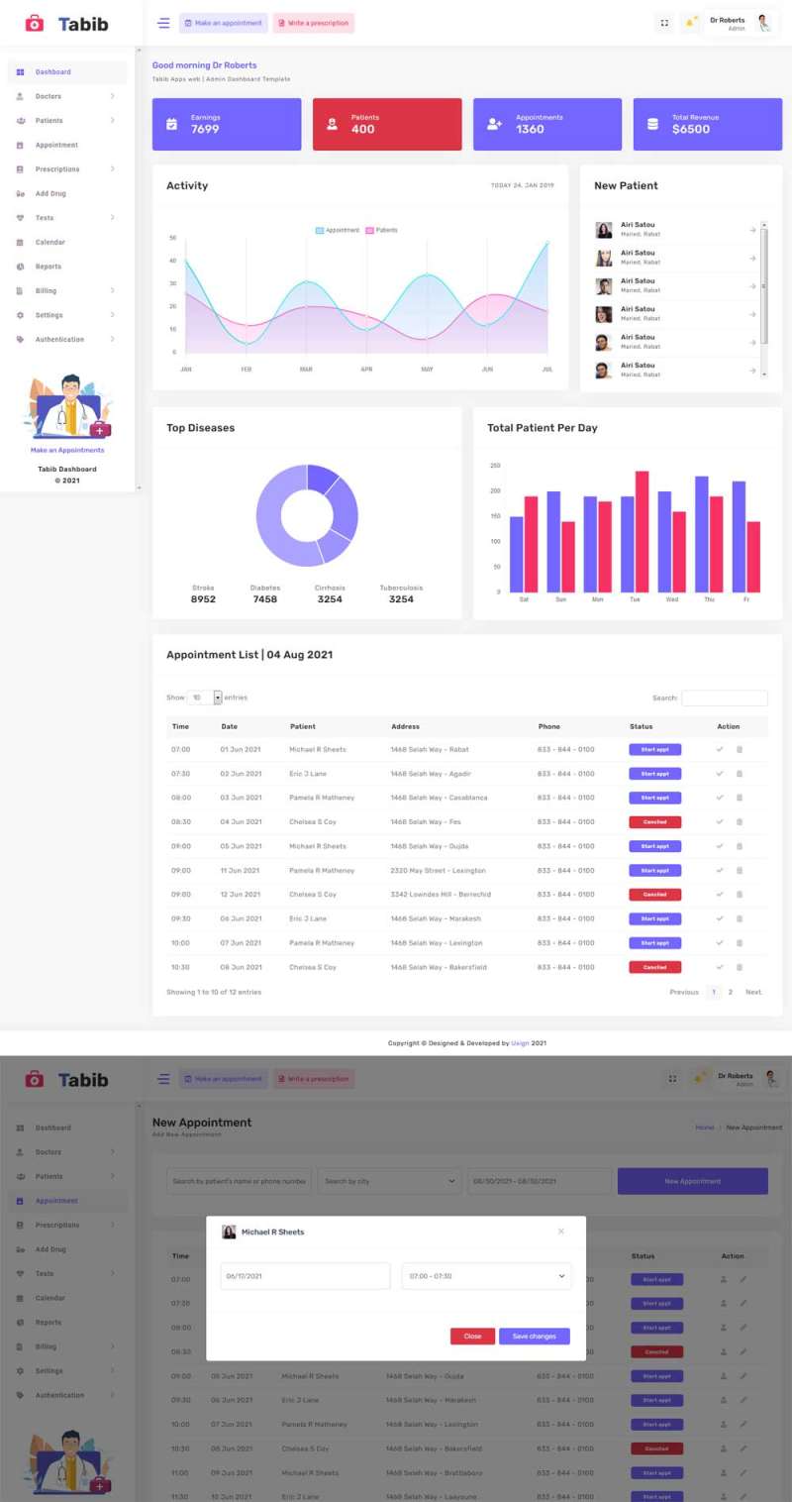Select the highlighted Dashboard sidebar item
The width and height of the screenshot is (792, 1502).
click(67, 72)
